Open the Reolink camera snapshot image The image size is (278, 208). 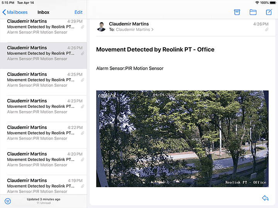(182, 139)
